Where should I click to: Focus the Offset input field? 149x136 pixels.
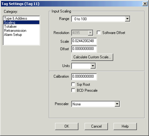click(x=84, y=49)
